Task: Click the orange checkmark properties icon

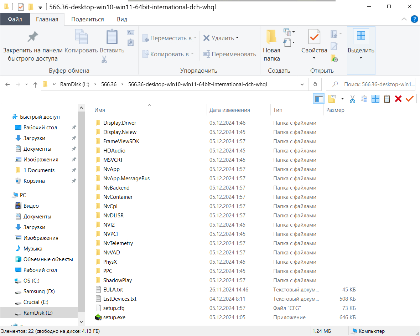Action: [410, 99]
